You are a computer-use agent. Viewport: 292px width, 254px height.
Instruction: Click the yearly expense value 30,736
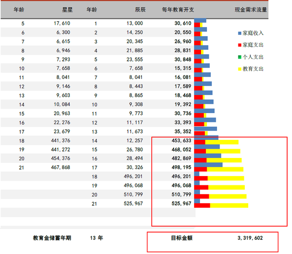183,114
